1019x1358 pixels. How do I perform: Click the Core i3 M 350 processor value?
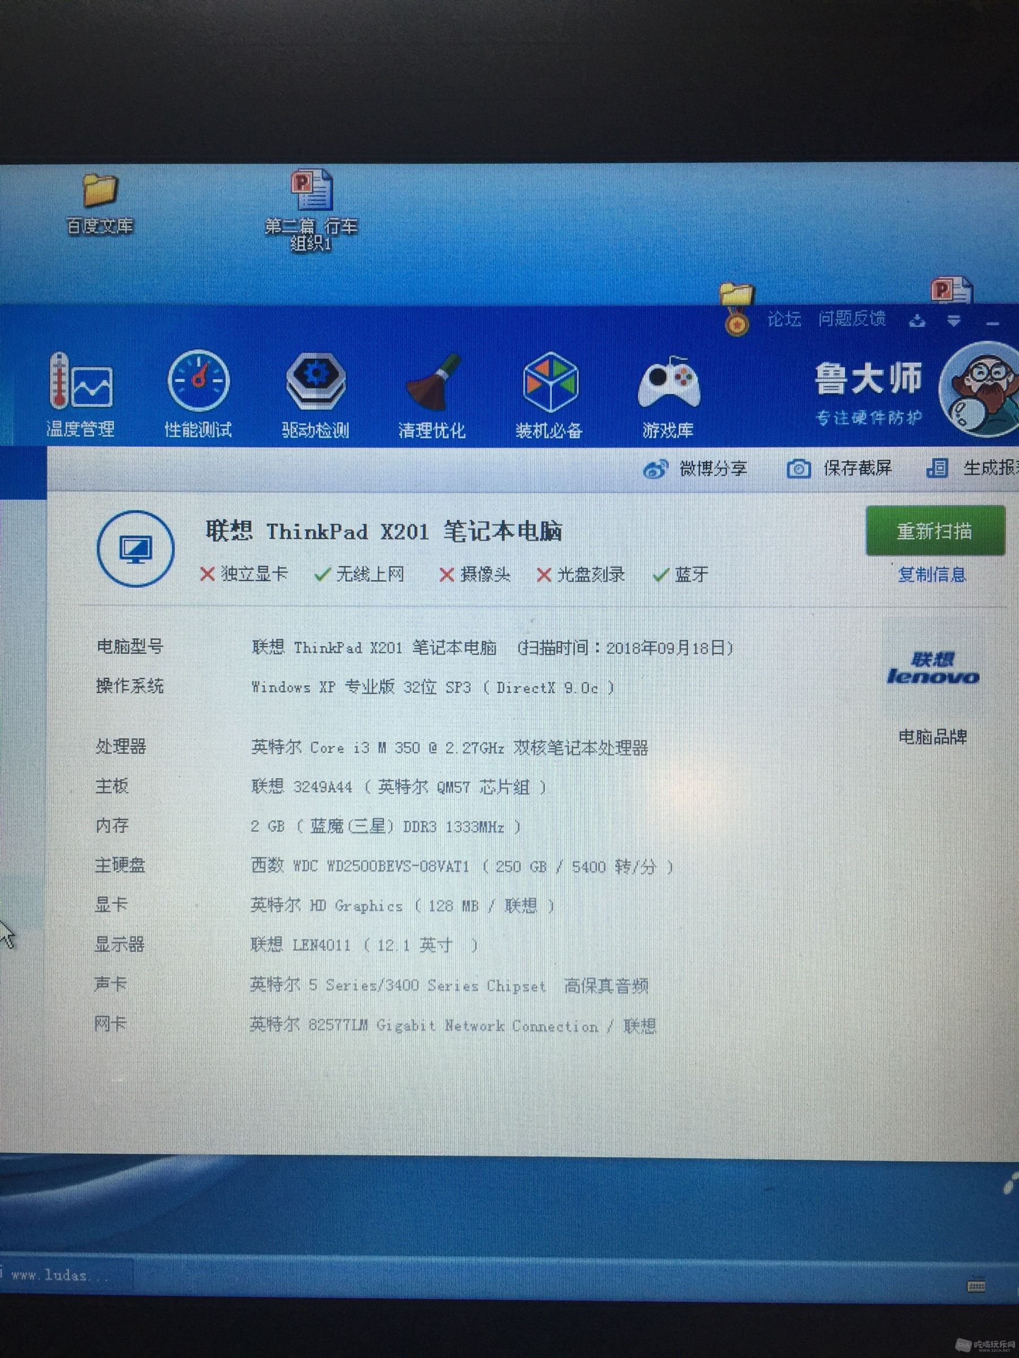tap(449, 747)
